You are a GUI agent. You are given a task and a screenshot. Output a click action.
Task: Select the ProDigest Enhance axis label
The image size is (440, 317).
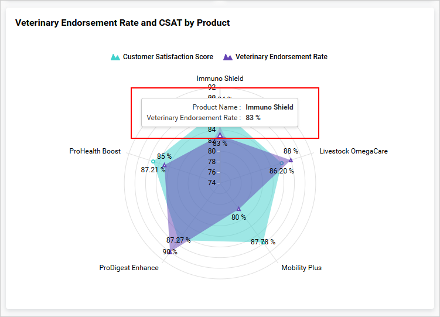pos(129,268)
